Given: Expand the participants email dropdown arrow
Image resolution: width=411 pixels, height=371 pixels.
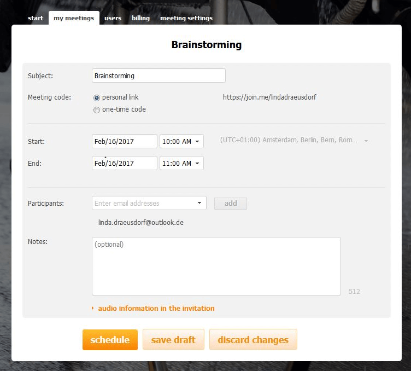Looking at the screenshot, I should (199, 204).
